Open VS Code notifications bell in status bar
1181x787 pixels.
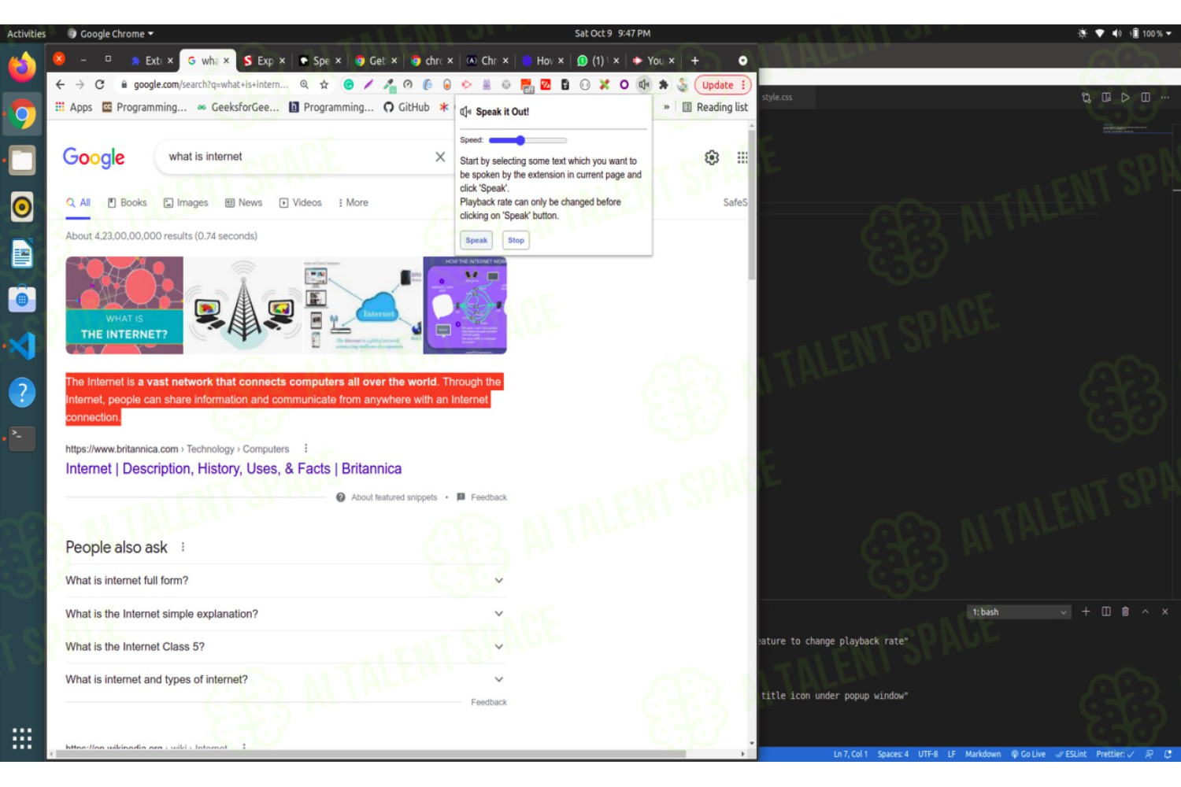pyautogui.click(x=1168, y=754)
